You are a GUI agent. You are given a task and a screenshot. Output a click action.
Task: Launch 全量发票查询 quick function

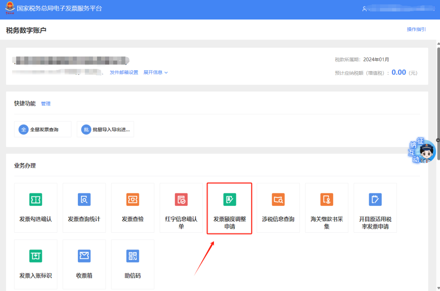click(x=42, y=129)
